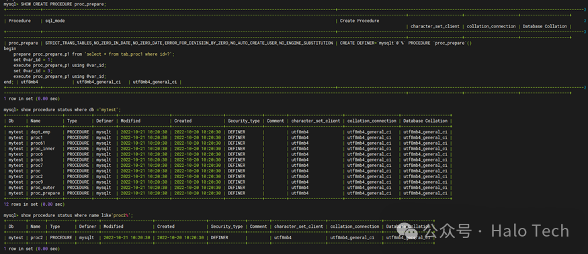Click the 'end;' keyword text
This screenshot has width=588, height=254.
(x=8, y=82)
